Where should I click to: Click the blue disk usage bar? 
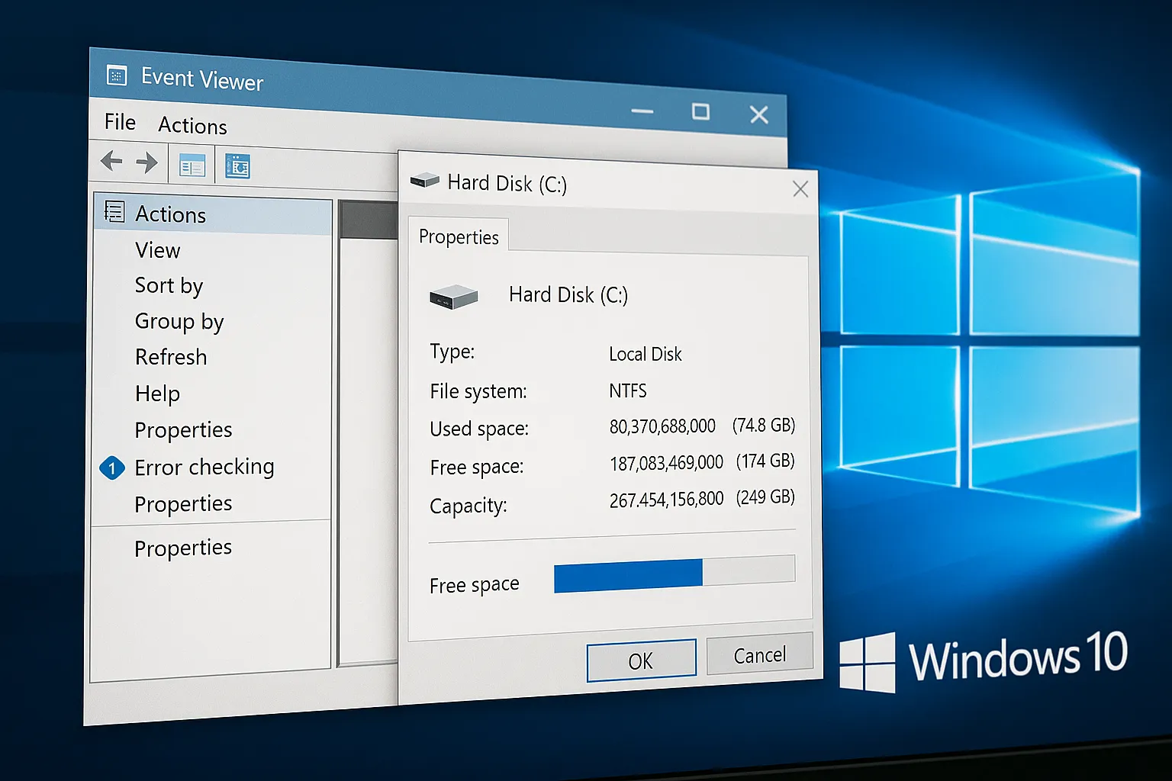point(628,576)
